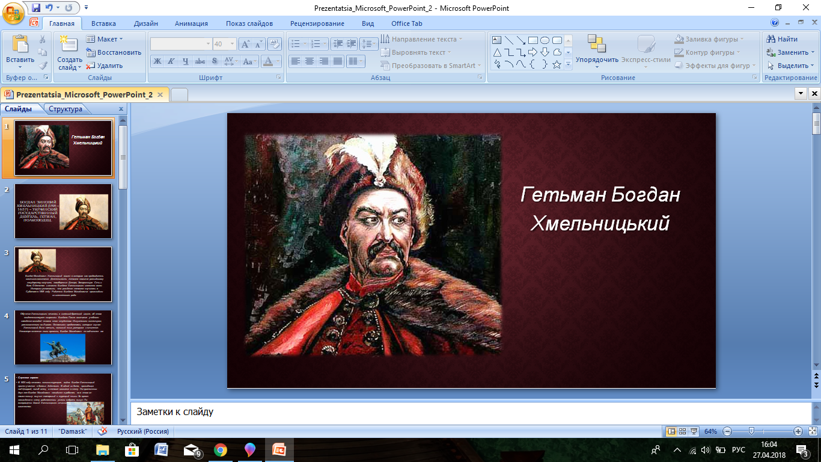Align text to the left

coord(295,61)
